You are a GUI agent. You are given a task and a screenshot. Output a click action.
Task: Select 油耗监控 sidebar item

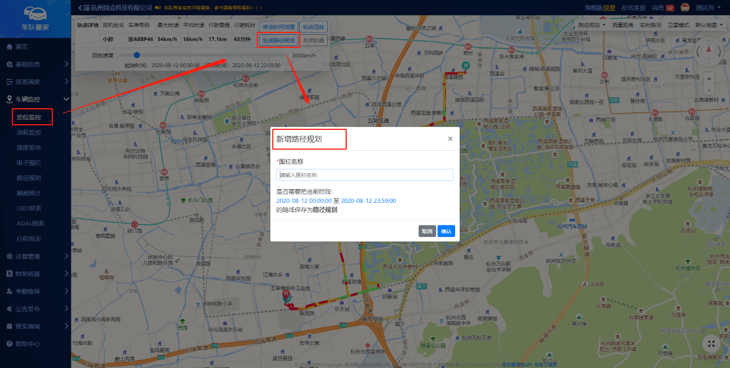tap(29, 132)
